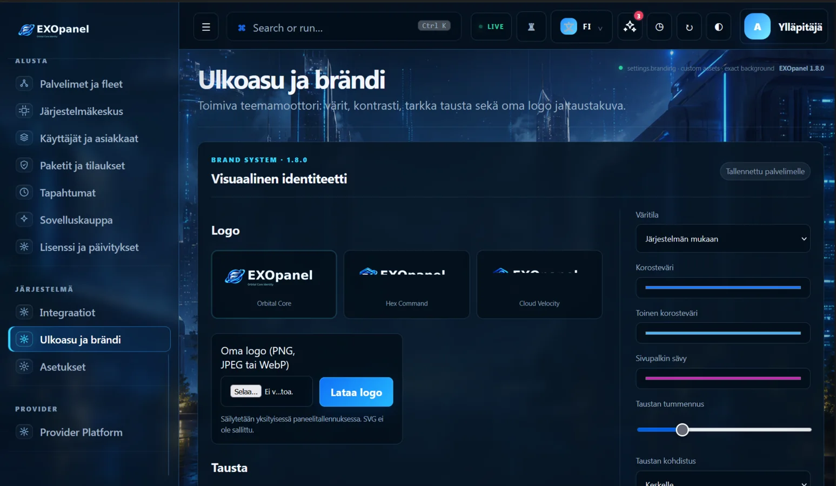This screenshot has height=486, width=836.
Task: Click the Integraatiot sidebar icon
Action: pos(24,312)
